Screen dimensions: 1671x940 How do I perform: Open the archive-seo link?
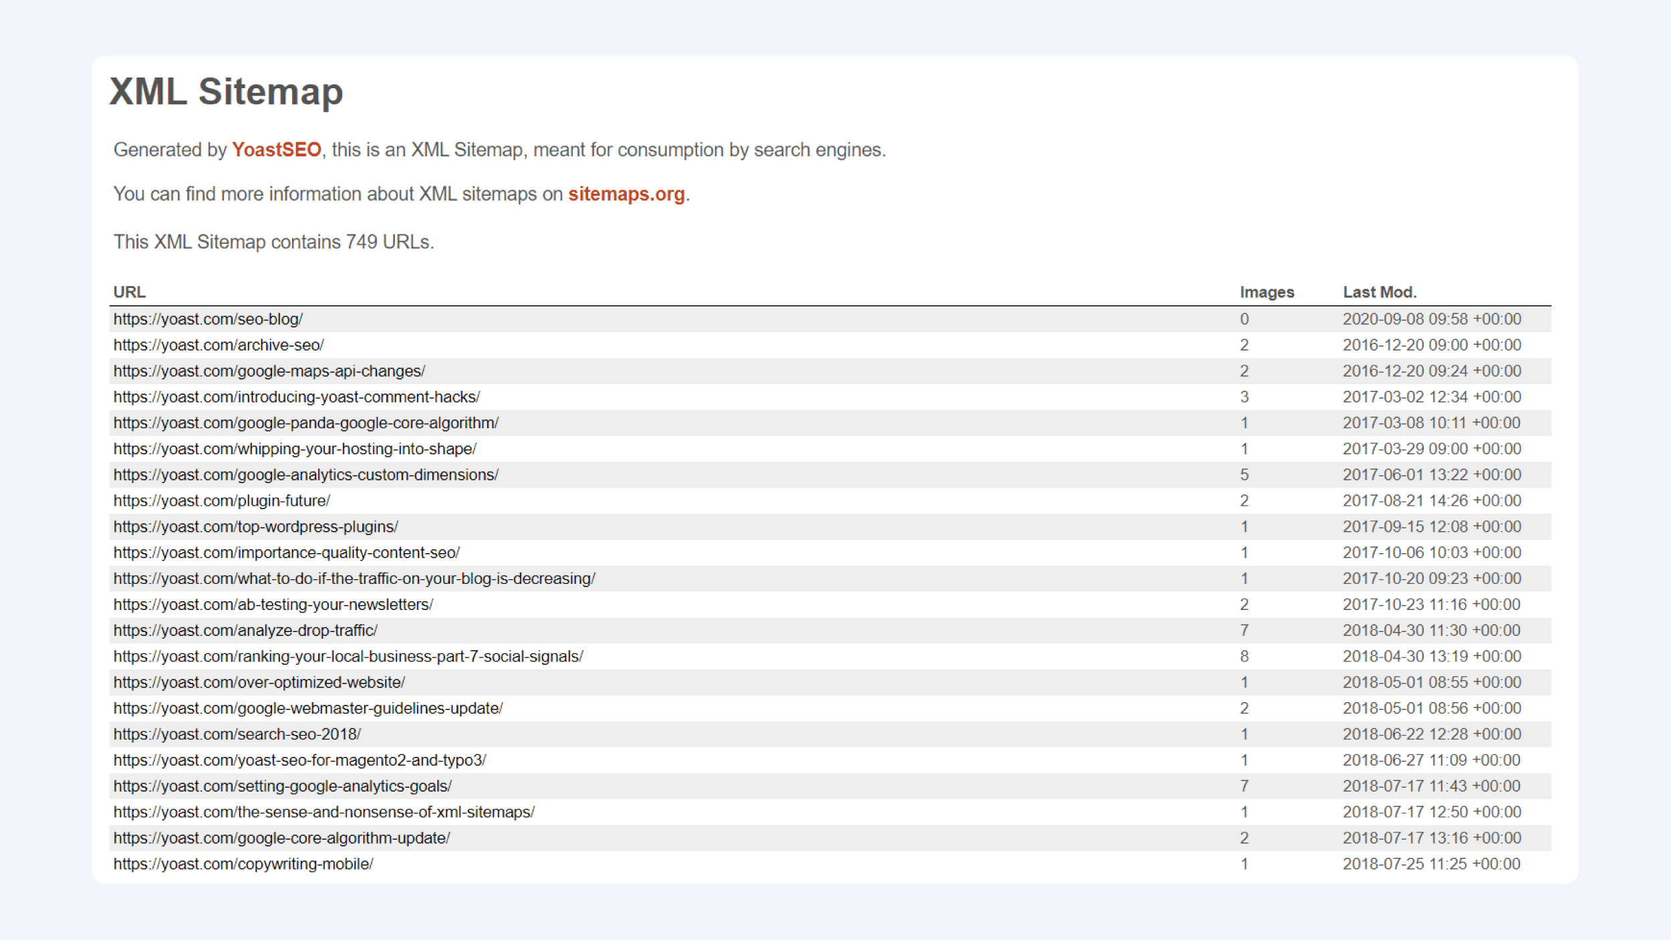(x=219, y=345)
